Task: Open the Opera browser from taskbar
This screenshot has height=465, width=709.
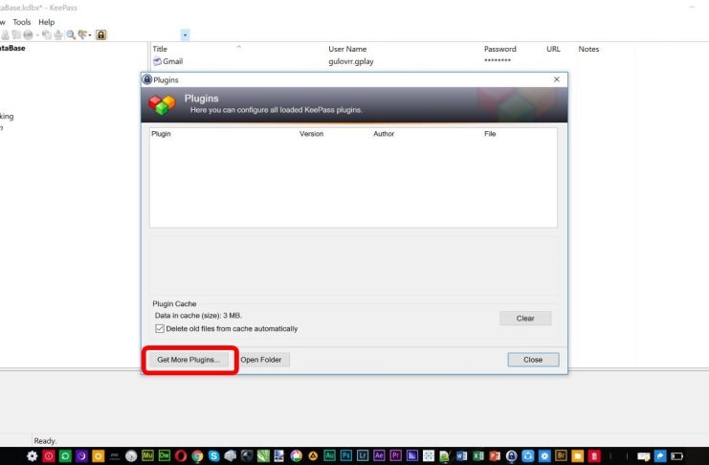Action: coord(181,456)
